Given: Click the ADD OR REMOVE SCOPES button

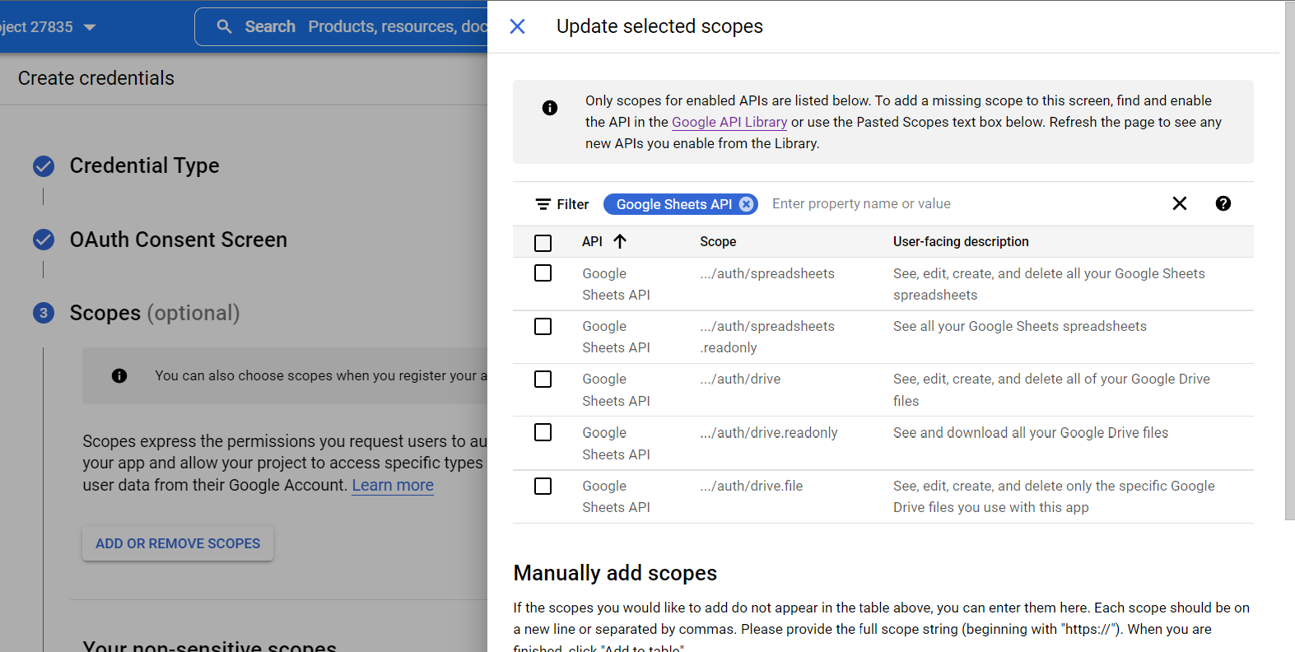Looking at the screenshot, I should 178,543.
